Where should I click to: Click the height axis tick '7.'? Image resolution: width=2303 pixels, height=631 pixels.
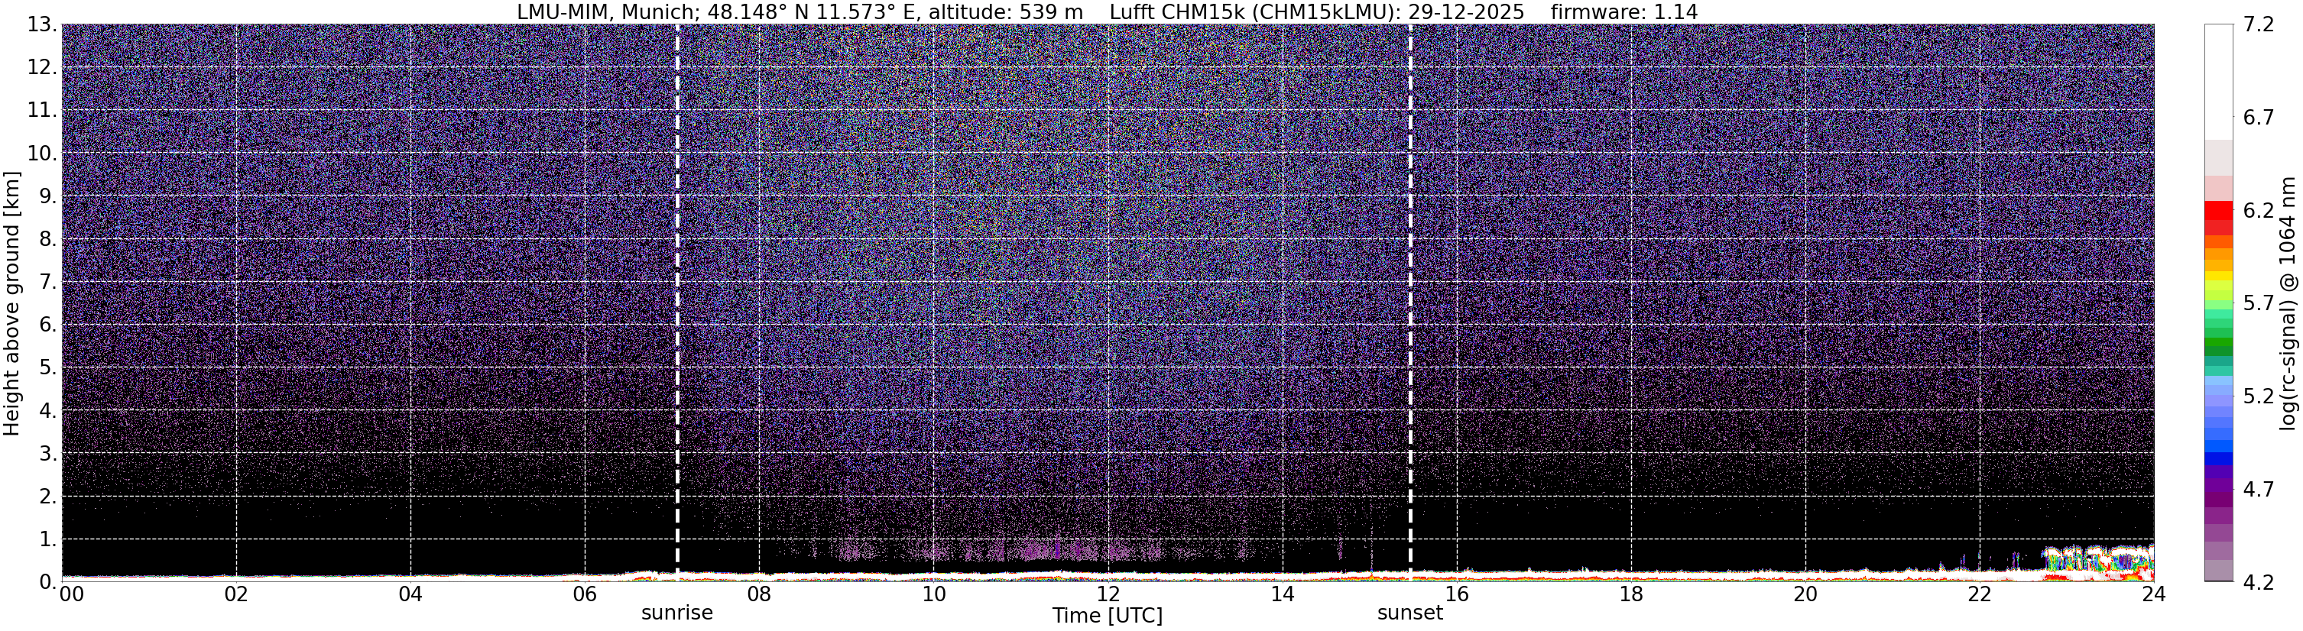(47, 283)
